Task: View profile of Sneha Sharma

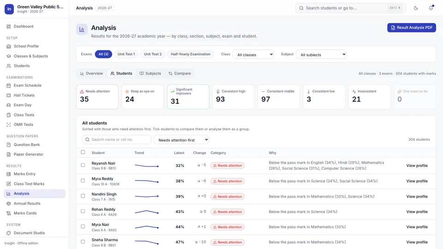Action: tap(417, 242)
